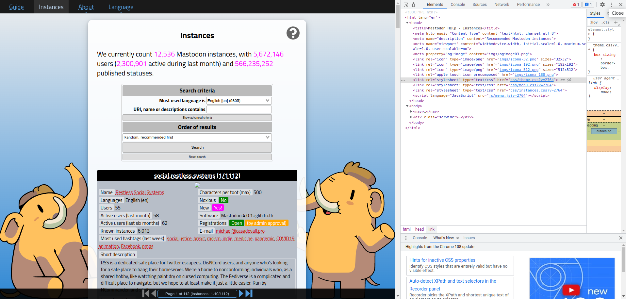Screen dimensions: 626x299
Task: Go to previous page arrow
Action: point(154,293)
